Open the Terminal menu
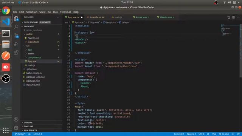 pyautogui.click(x=65, y=12)
